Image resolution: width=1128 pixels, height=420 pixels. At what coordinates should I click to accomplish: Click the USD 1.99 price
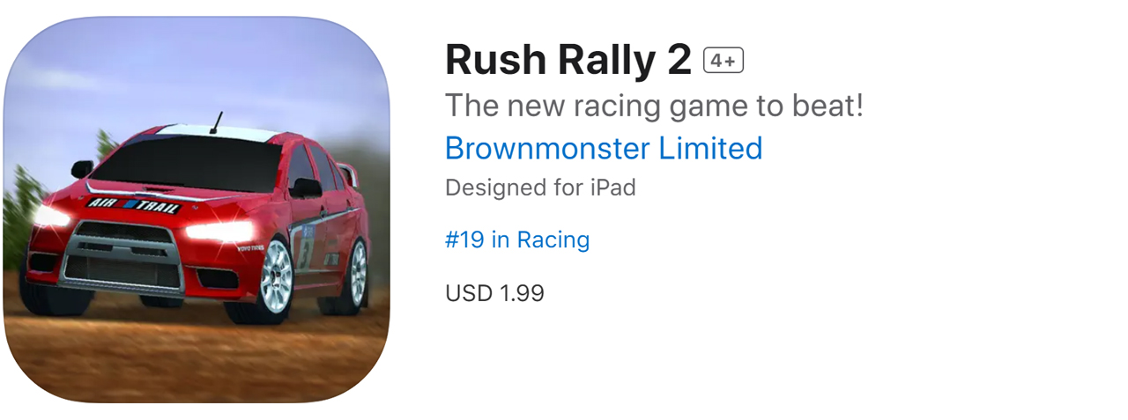tap(494, 292)
